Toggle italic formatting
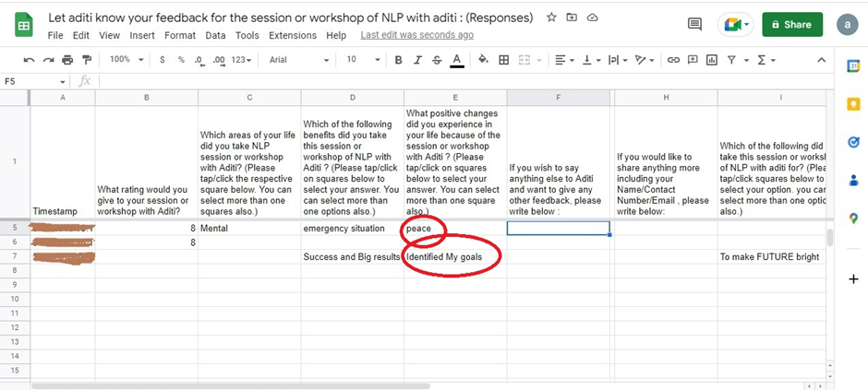The image size is (868, 390). [417, 60]
